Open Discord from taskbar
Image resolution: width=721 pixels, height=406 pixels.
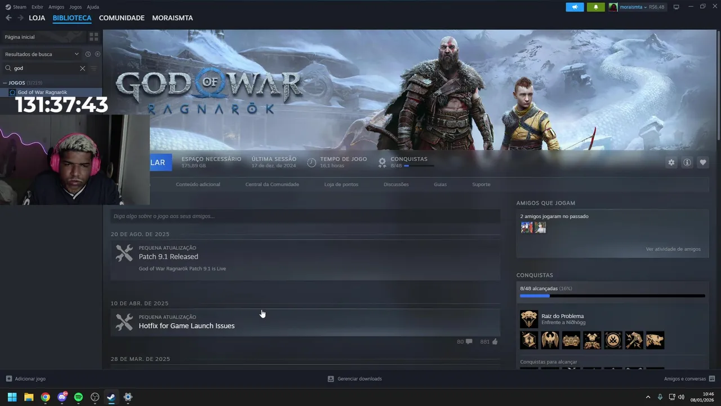point(62,397)
